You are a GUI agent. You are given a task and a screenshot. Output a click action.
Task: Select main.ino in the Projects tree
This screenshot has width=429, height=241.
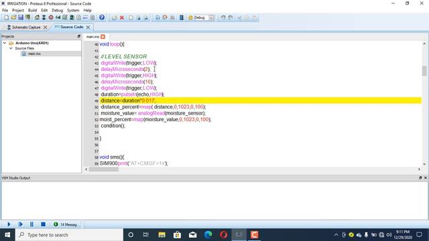(34, 54)
